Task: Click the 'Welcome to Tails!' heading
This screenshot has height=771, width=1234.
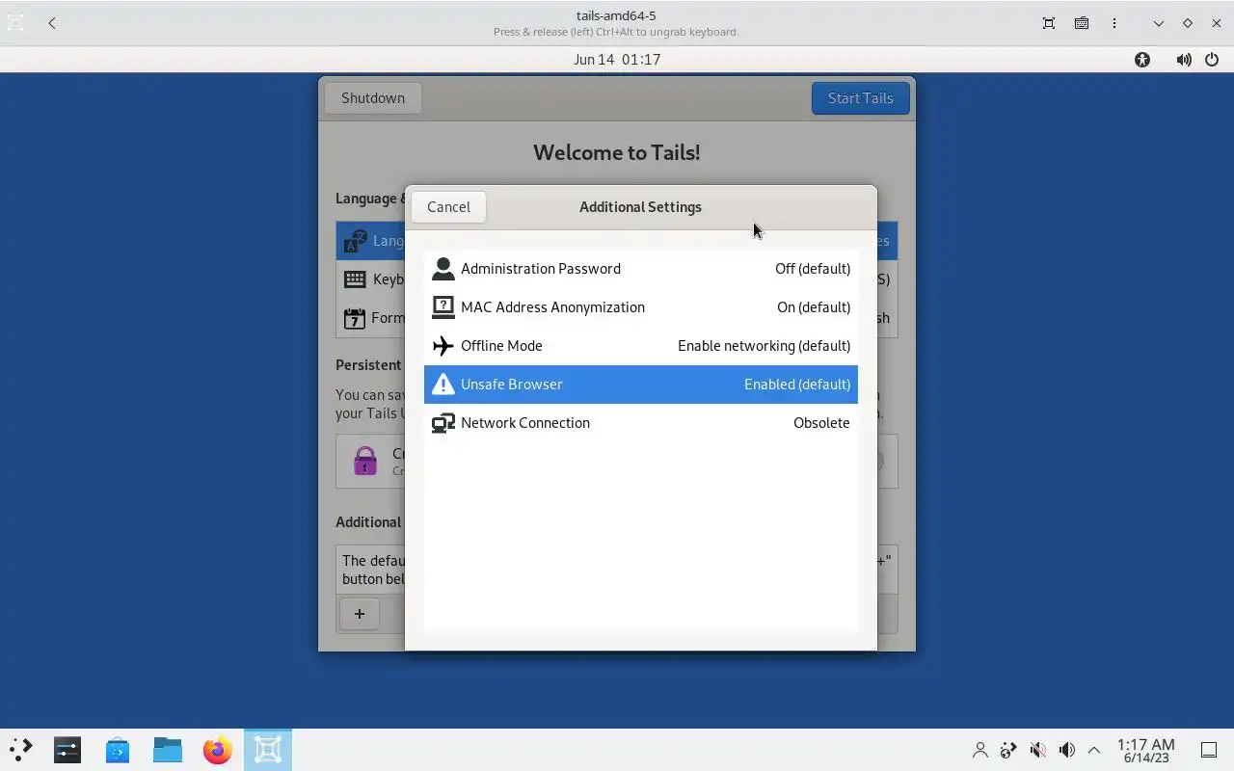Action: click(617, 152)
